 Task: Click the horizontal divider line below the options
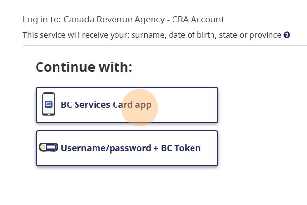click(x=156, y=184)
